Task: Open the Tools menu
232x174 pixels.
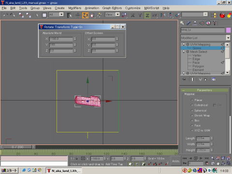Action: tap(23, 8)
